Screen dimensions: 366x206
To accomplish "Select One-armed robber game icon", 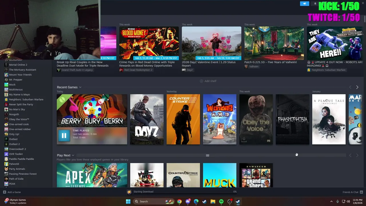I will [x=6, y=129].
